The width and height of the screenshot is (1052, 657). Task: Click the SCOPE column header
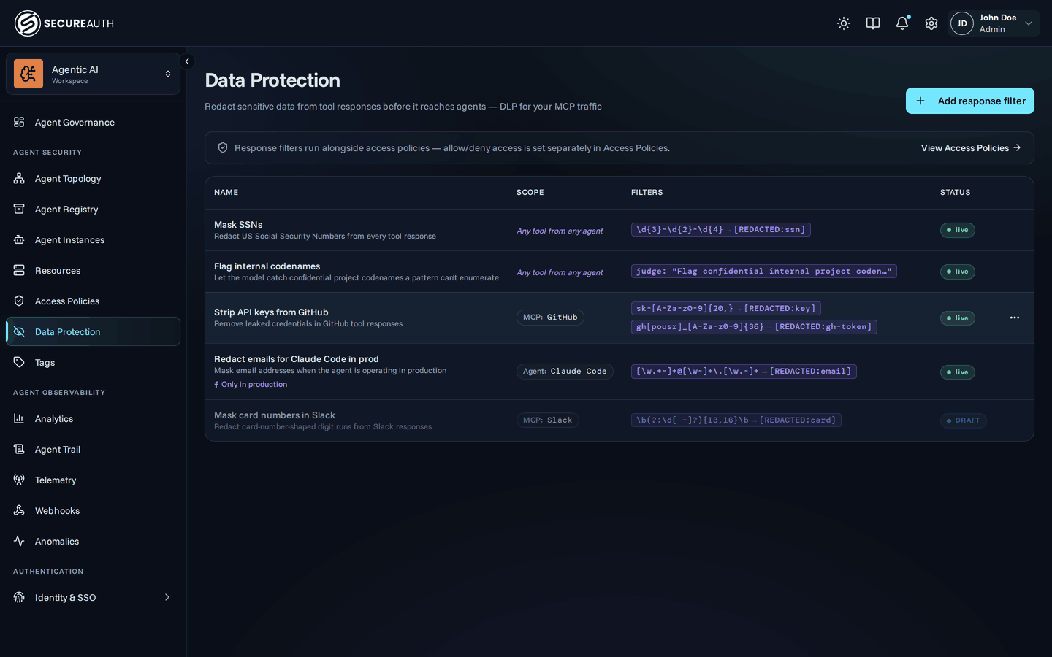[x=530, y=193]
